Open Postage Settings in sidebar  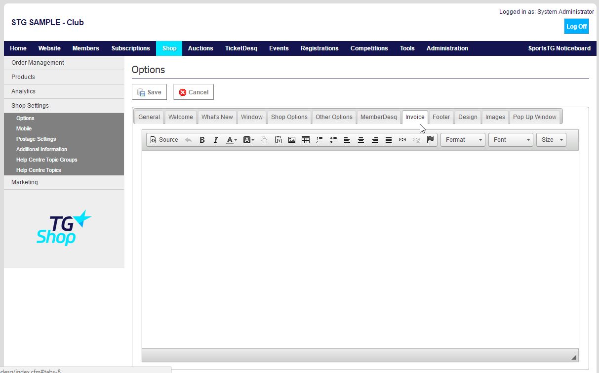[36, 139]
